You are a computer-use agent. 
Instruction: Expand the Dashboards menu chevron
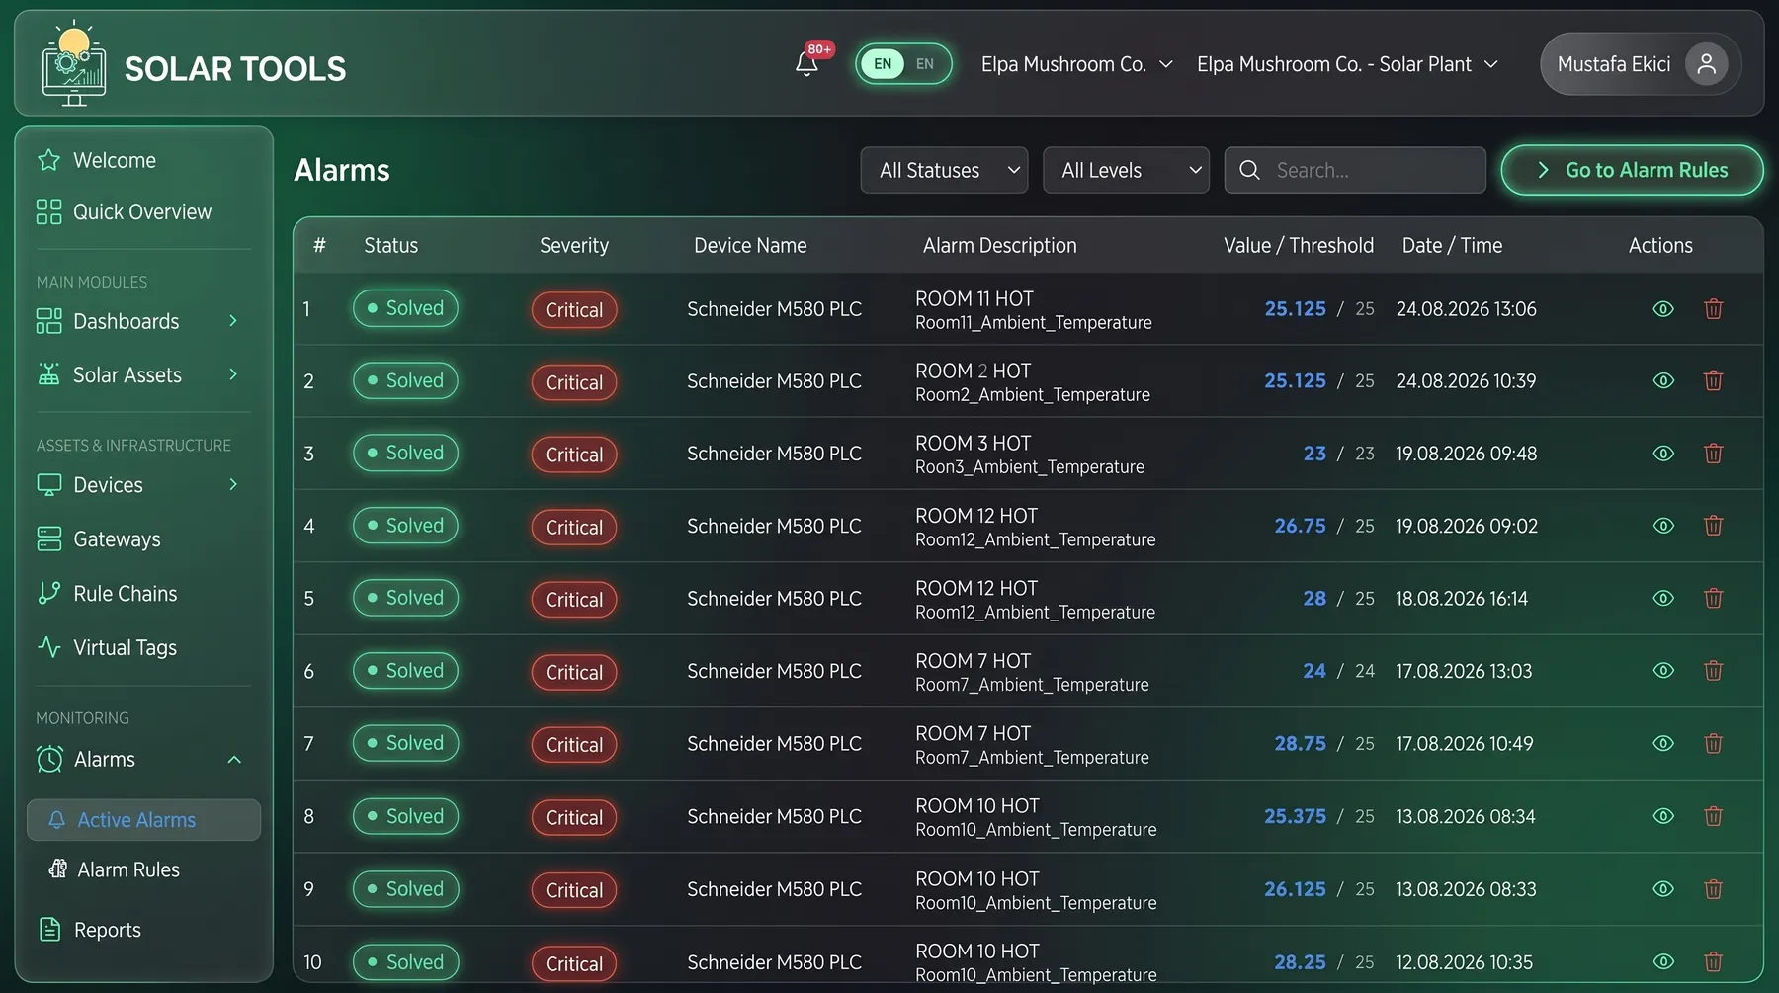click(x=233, y=321)
